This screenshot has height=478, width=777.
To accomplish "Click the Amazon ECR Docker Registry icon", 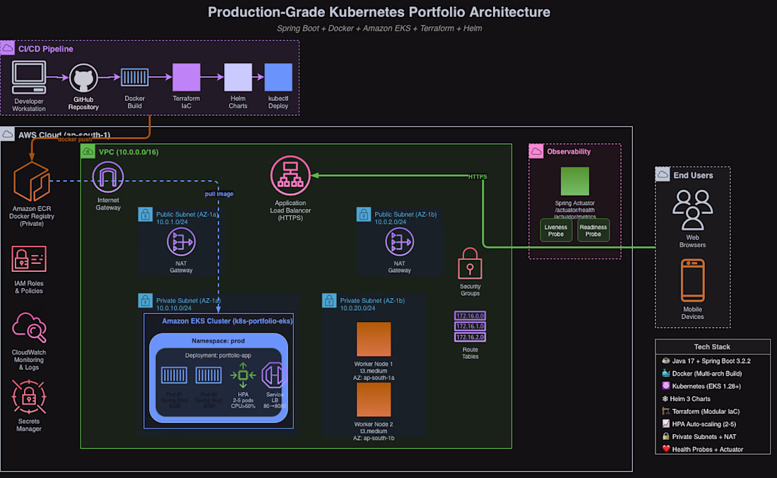I will tap(32, 181).
